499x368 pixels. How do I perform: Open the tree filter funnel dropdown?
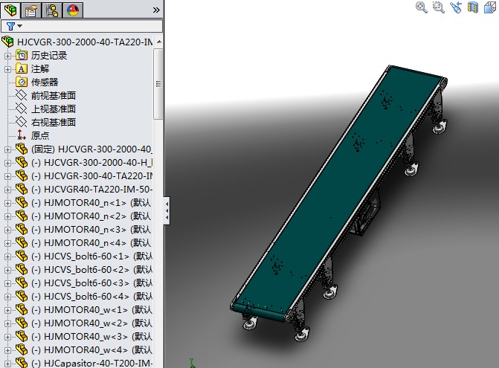(14, 26)
